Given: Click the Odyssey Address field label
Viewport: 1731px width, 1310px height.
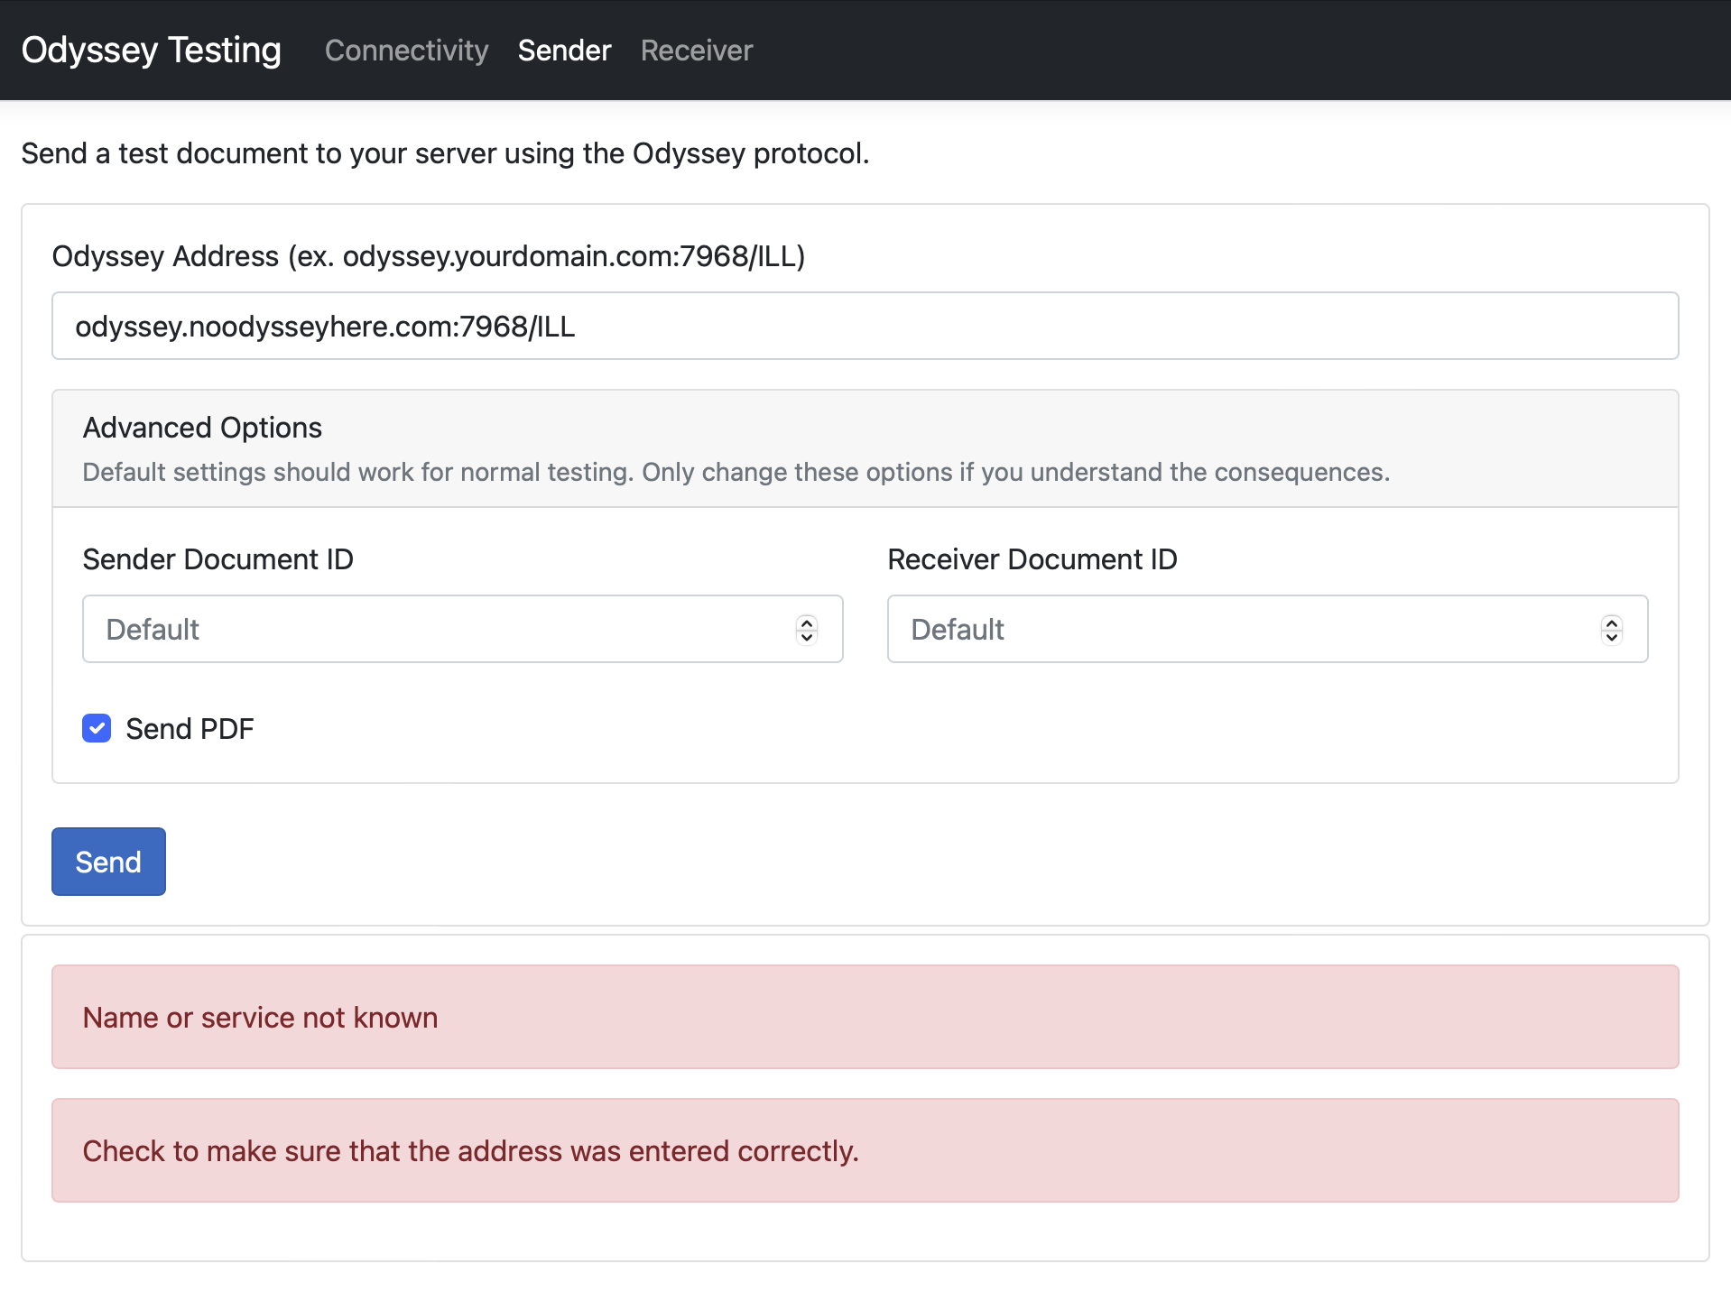Looking at the screenshot, I should (x=428, y=256).
